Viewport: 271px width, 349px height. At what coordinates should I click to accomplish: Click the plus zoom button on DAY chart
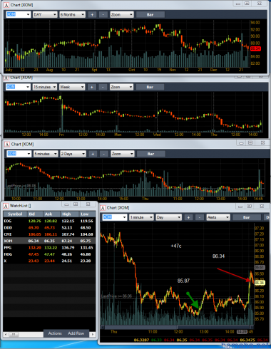tap(92, 15)
